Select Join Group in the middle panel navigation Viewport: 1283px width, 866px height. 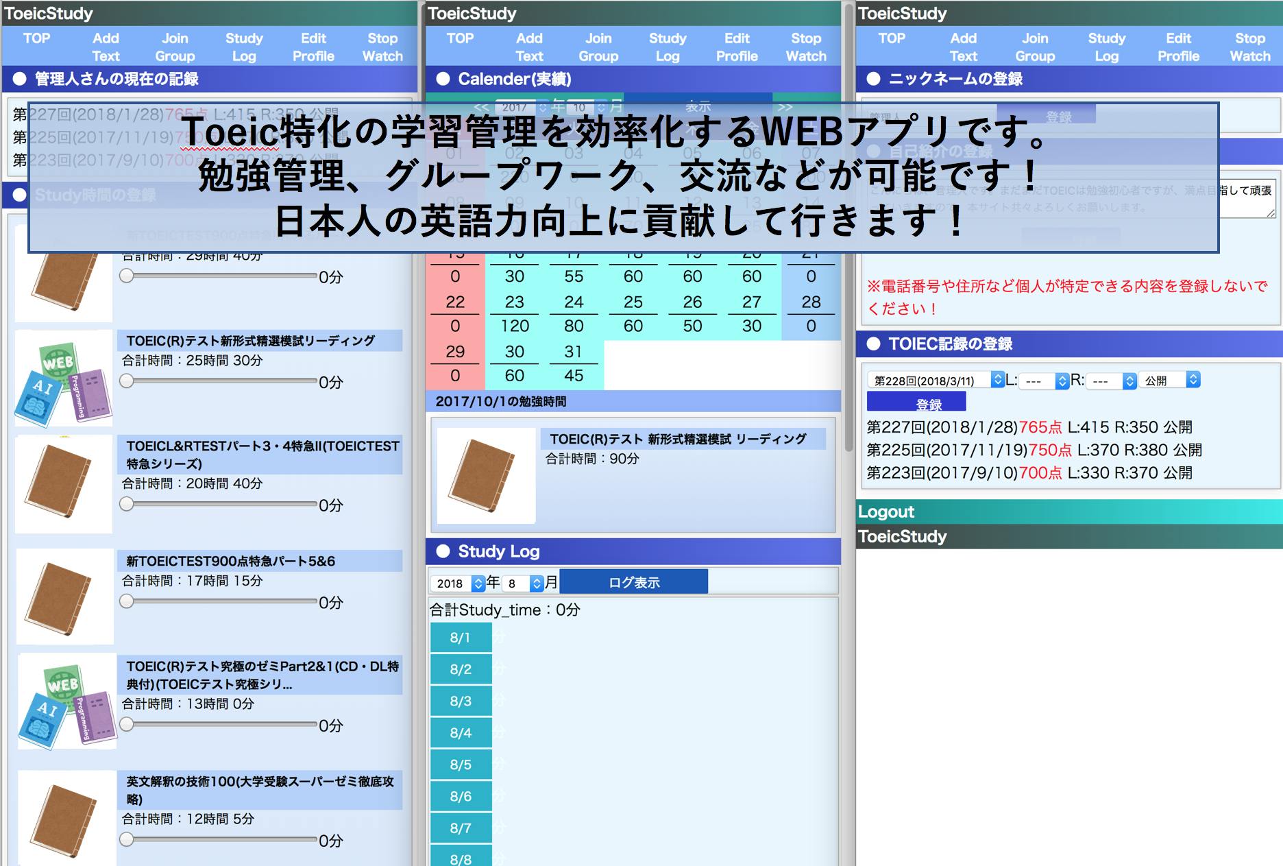[598, 47]
